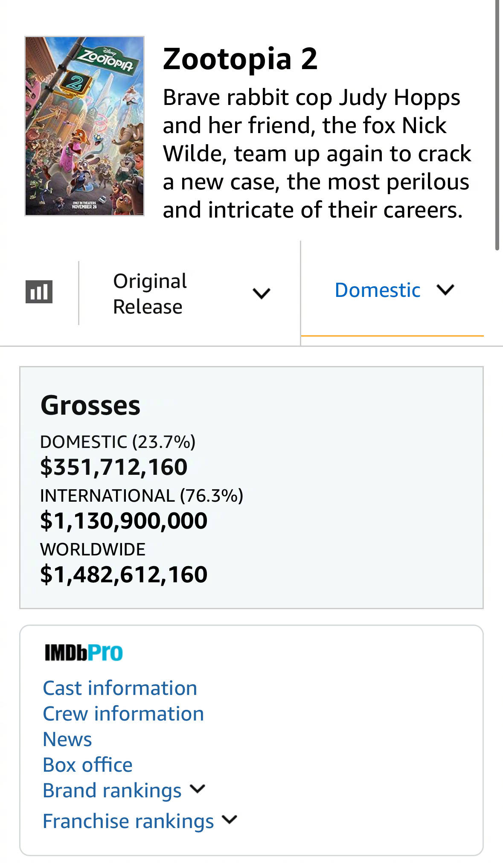This screenshot has width=503, height=863.
Task: Open the Crew information link
Action: coord(123,714)
